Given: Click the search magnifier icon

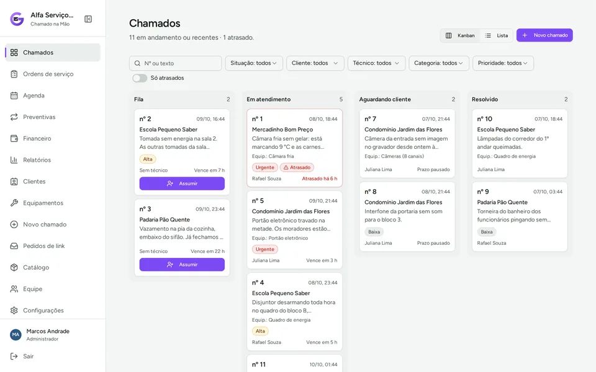Looking at the screenshot, I should pyautogui.click(x=137, y=63).
